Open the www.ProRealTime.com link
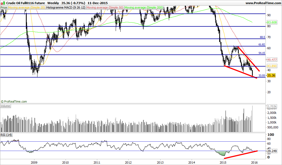This screenshot has height=165, width=282. point(263,3)
